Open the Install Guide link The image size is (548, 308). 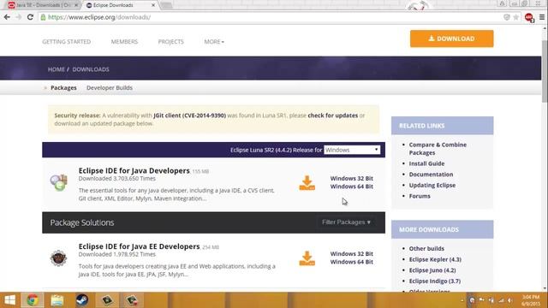pyautogui.click(x=426, y=163)
